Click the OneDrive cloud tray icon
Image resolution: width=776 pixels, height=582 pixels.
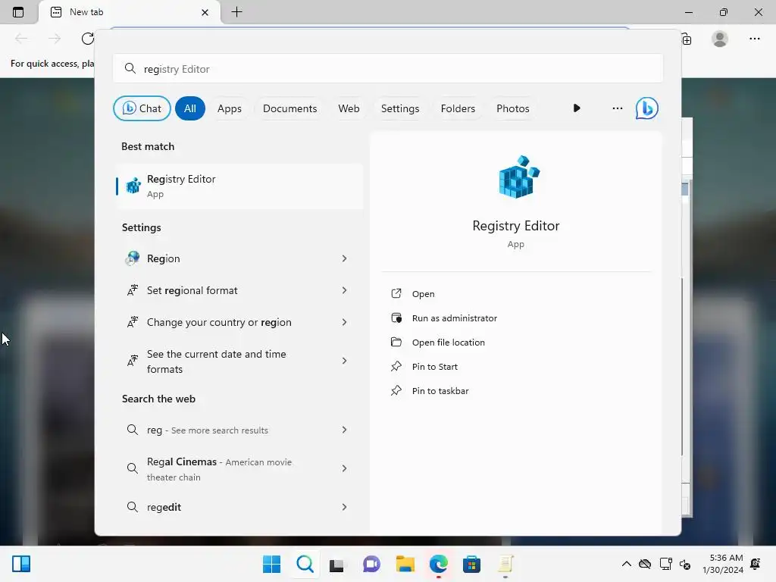(645, 564)
